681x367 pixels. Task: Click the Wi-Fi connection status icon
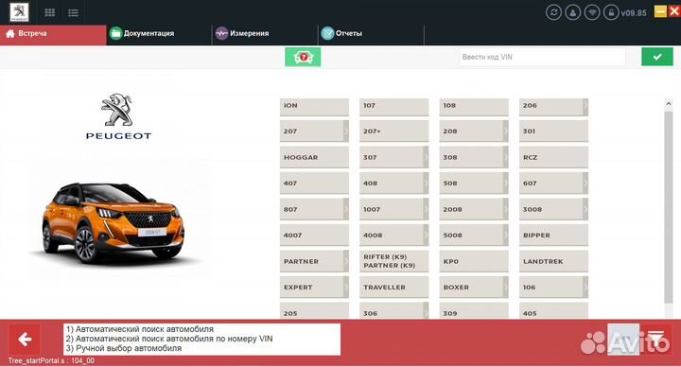591,12
